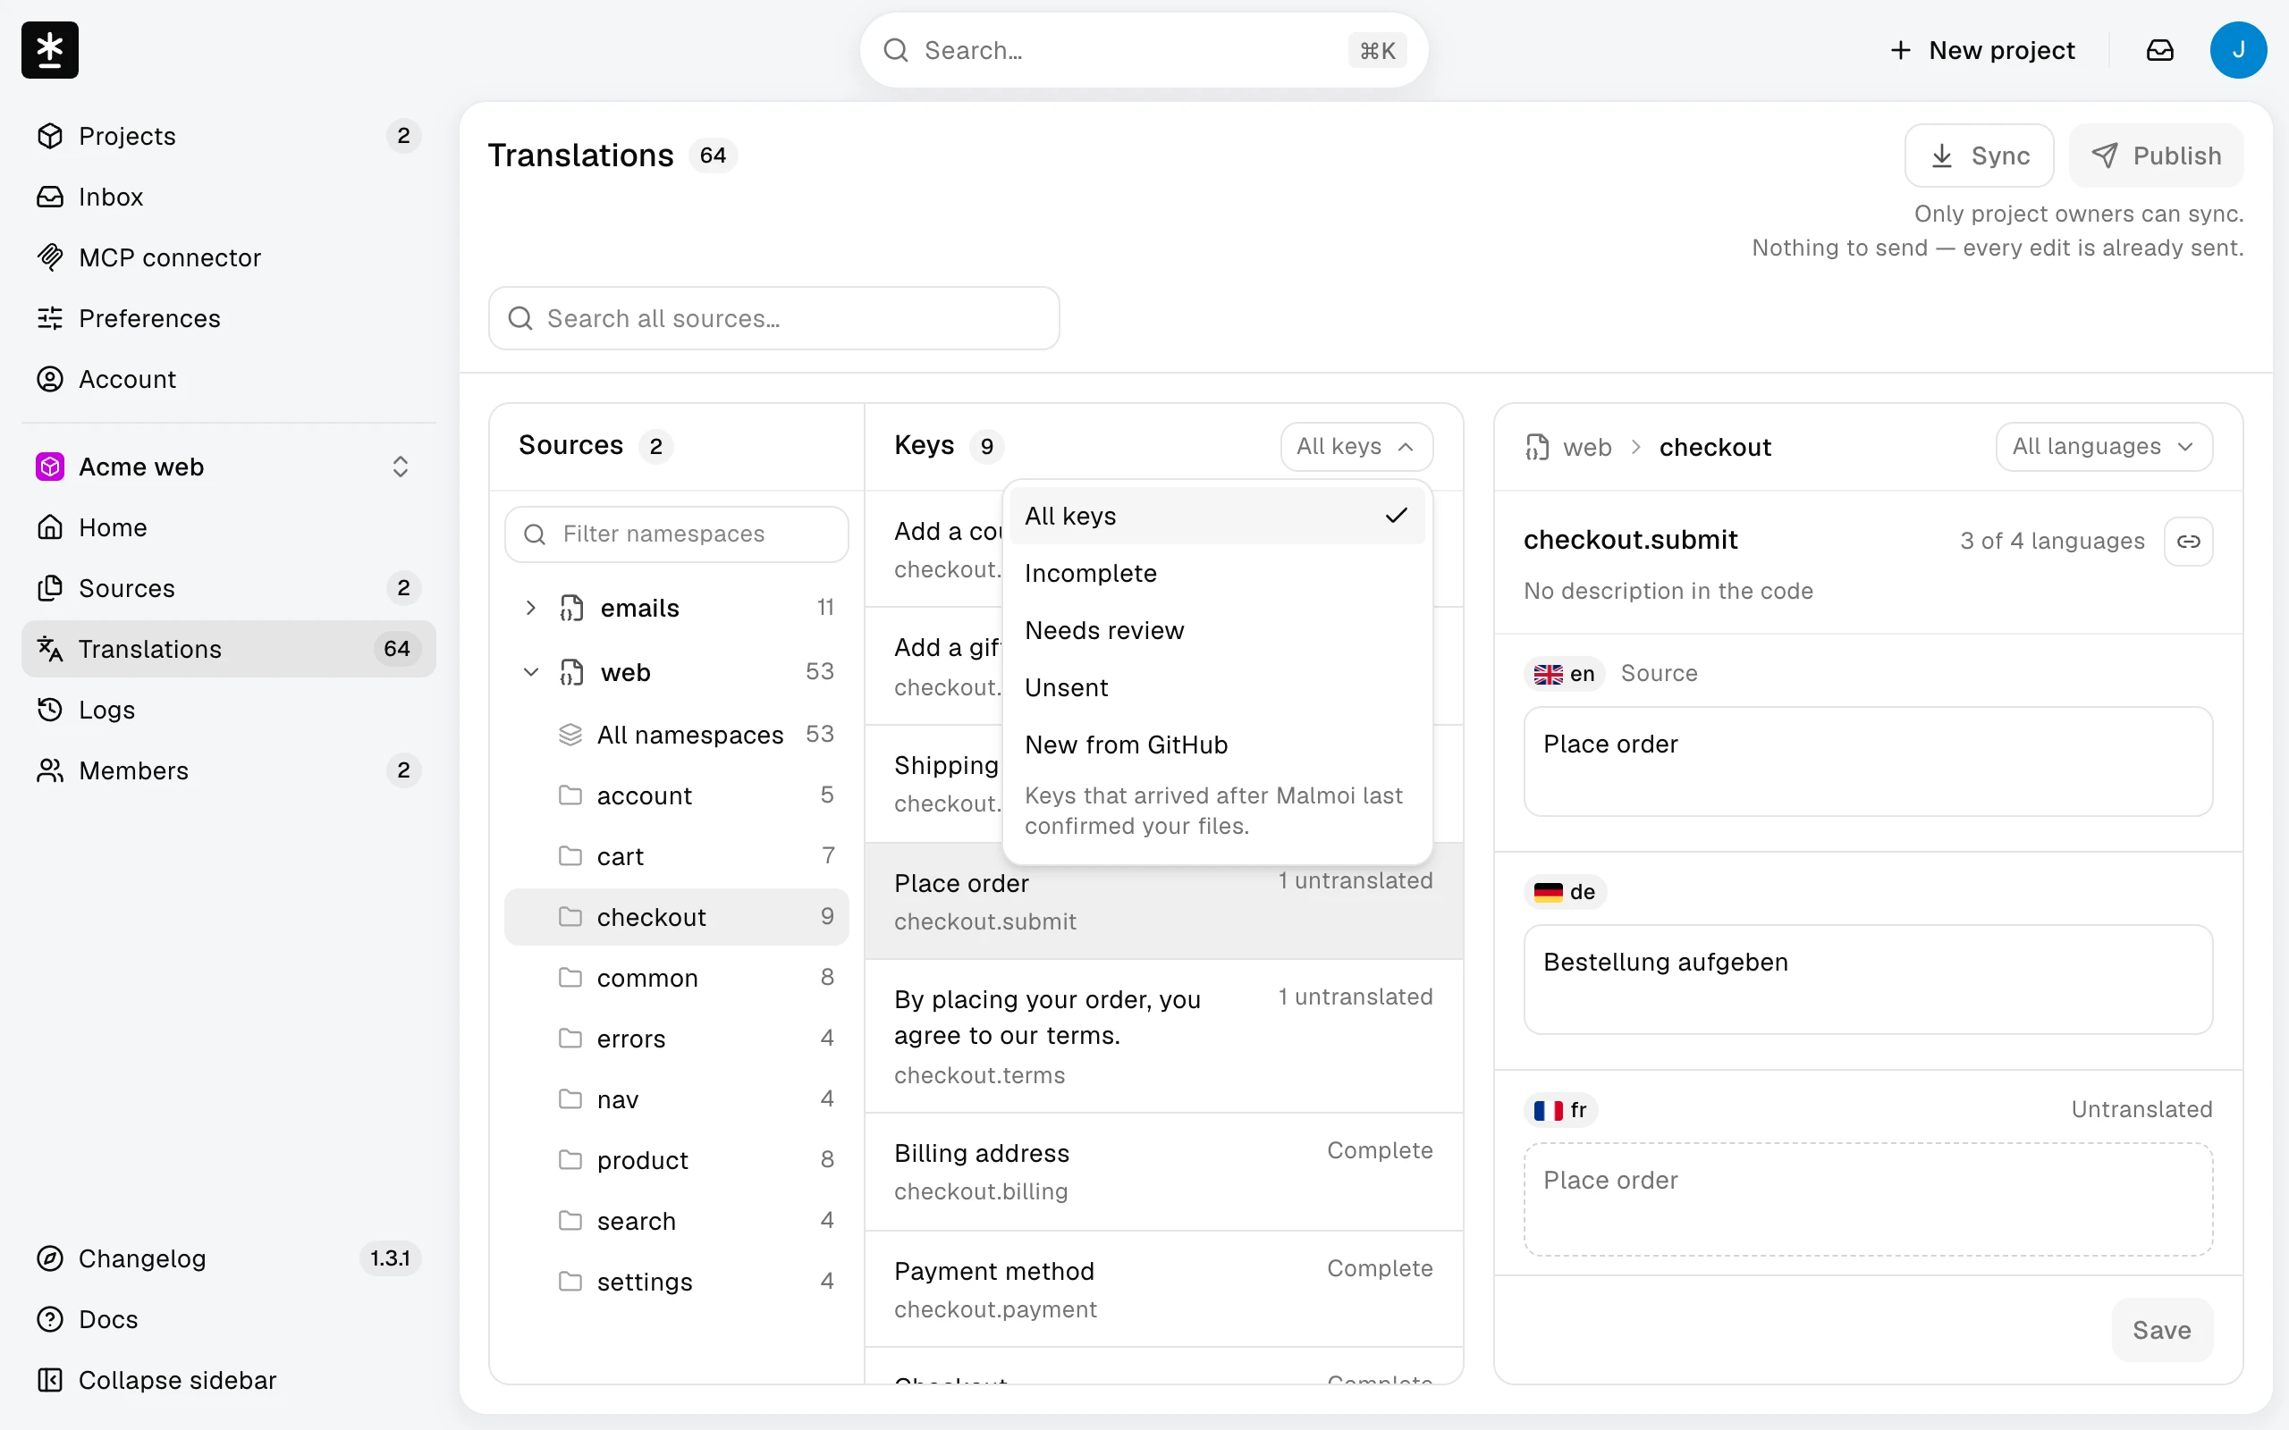Open the All languages dropdown
Screen dimensions: 2289x1430
(2103, 446)
